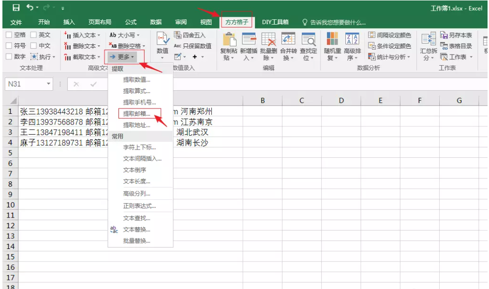Enable the 符号 checkbox
The image size is (489, 289).
[x=9, y=46]
